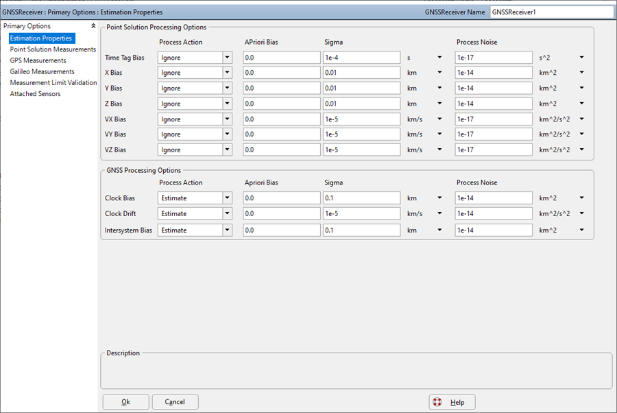Edit X Bias Process Noise field
This screenshot has height=413, width=617.
tap(494, 73)
